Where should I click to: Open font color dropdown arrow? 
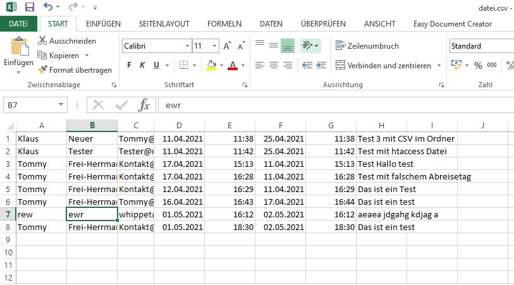click(x=243, y=66)
